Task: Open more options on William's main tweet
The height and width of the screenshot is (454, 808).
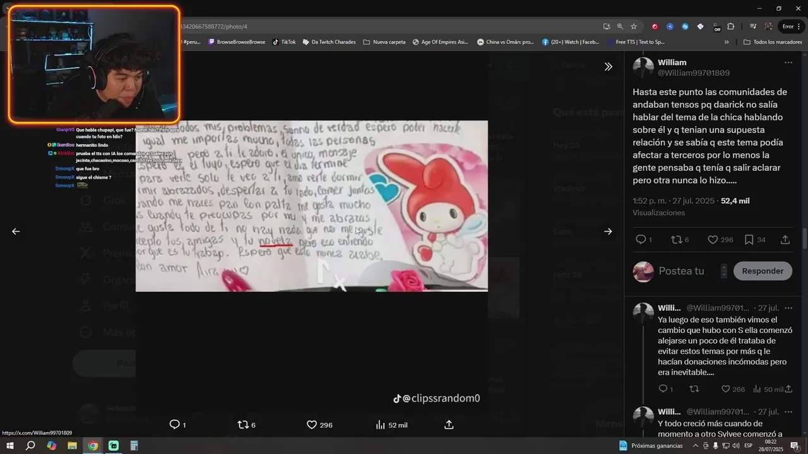Action: pos(788,62)
